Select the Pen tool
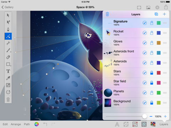This screenshot has height=128, width=171. [x=8, y=29]
